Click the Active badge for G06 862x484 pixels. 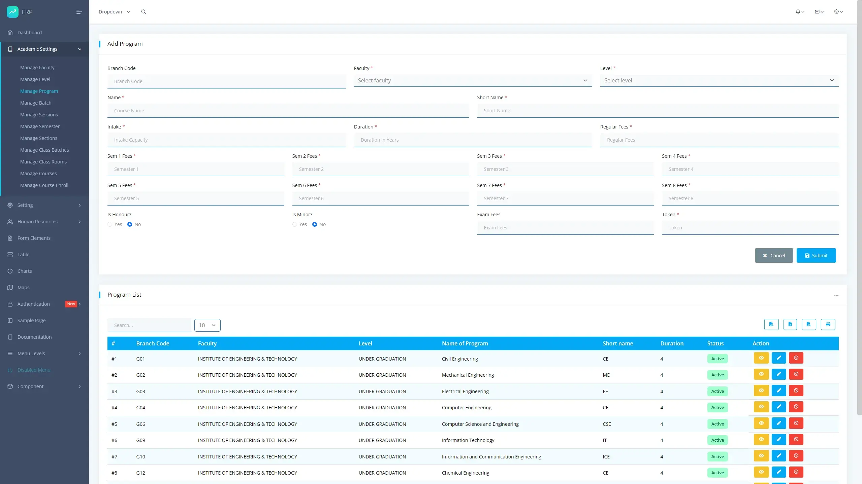pyautogui.click(x=717, y=424)
